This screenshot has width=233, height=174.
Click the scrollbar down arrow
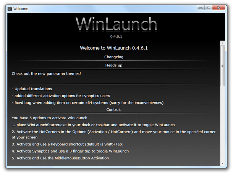pos(222,163)
